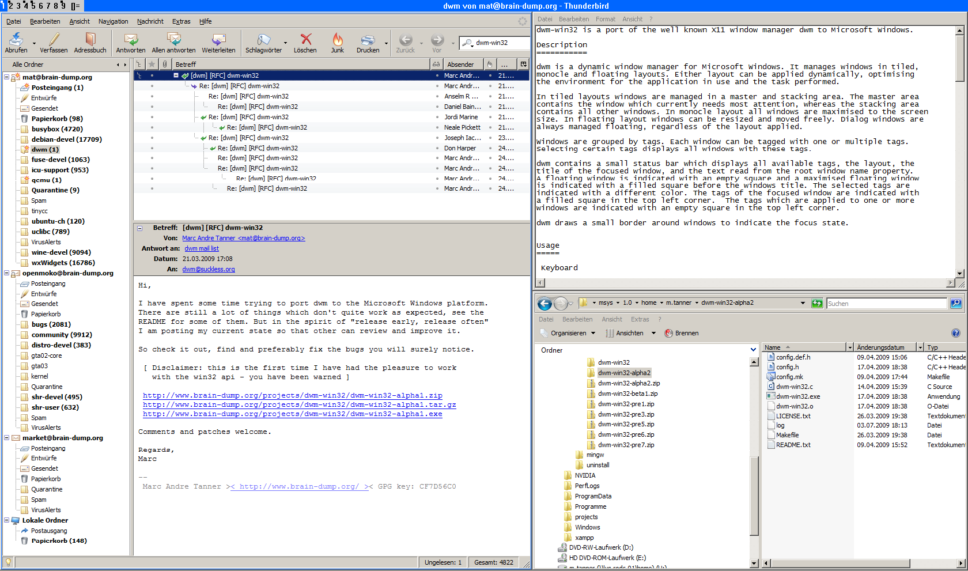Open the Explorer address bar history dropdown

[803, 303]
